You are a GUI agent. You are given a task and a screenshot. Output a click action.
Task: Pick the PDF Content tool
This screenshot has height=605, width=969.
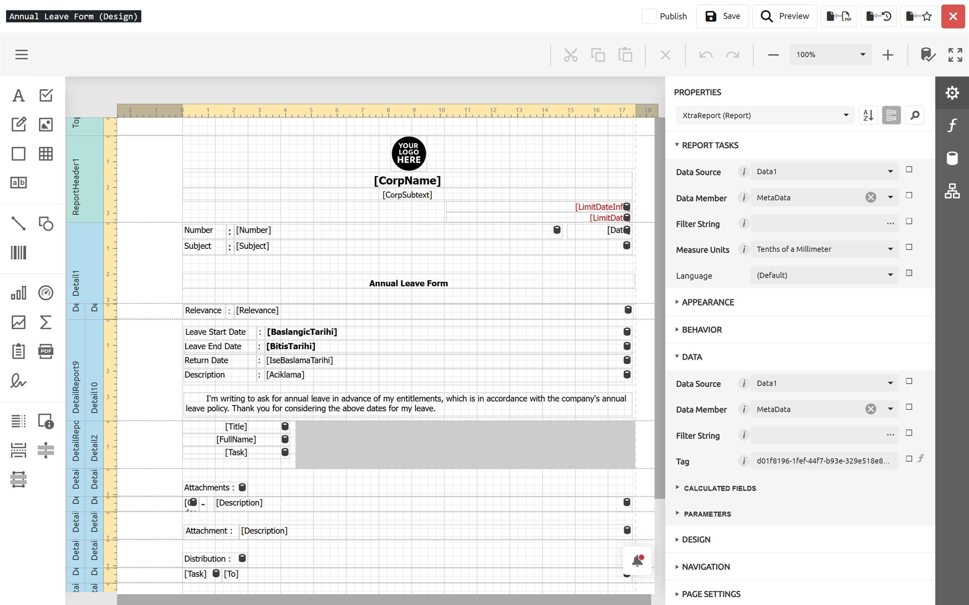click(x=46, y=351)
